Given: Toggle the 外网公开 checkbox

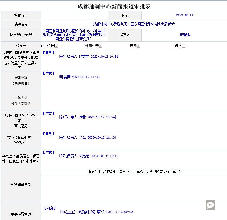Looking at the screenshot, I should pos(100,46).
